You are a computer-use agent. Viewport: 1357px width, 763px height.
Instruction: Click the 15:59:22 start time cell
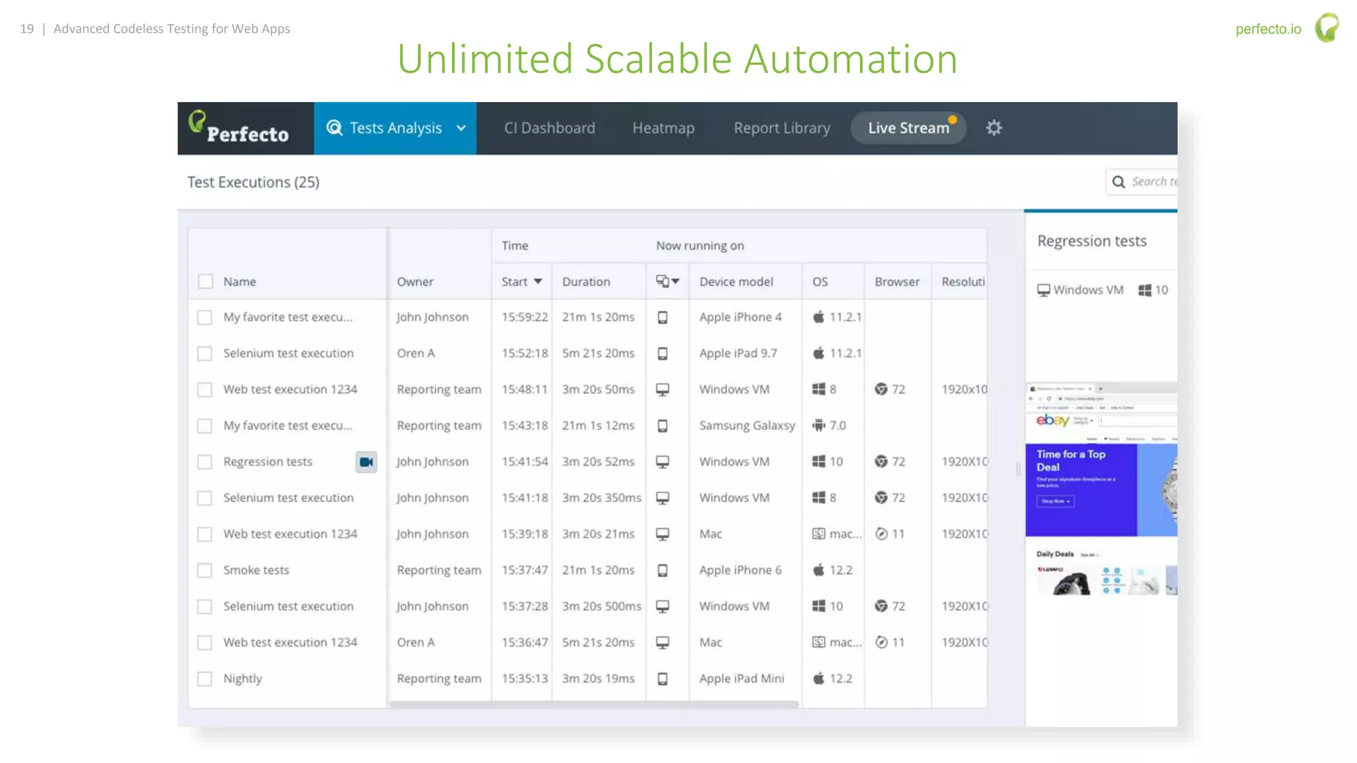[x=525, y=317]
